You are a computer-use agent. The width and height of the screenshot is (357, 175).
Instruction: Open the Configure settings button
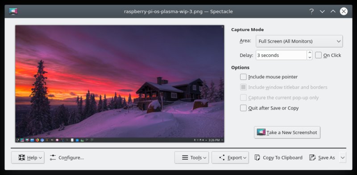[67, 158]
